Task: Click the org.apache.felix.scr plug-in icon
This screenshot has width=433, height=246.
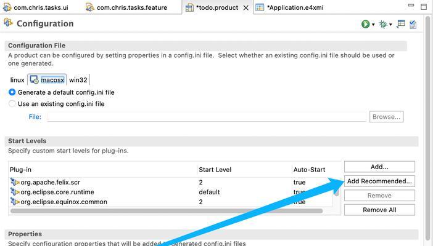Action: (x=15, y=182)
